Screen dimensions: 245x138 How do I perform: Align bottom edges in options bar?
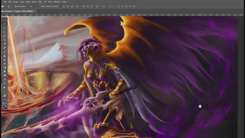click(x=92, y=7)
